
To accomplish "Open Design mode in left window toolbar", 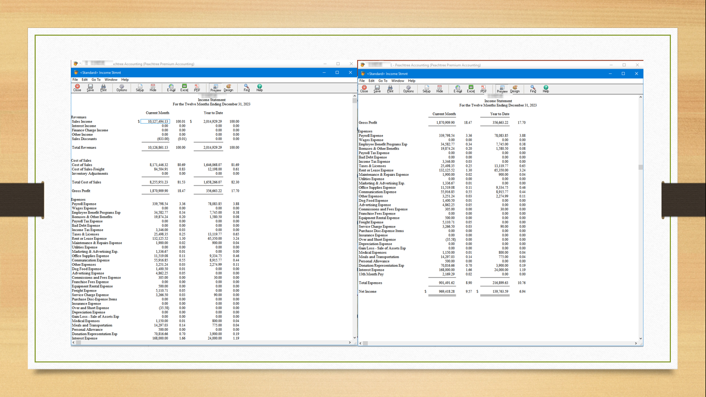I will point(228,87).
